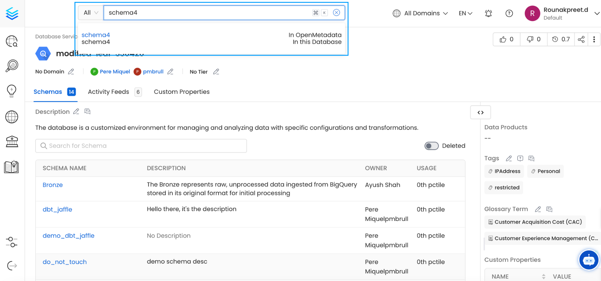Switch to the Activity Feeds tab
Image resolution: width=601 pixels, height=281 pixels.
(x=115, y=92)
